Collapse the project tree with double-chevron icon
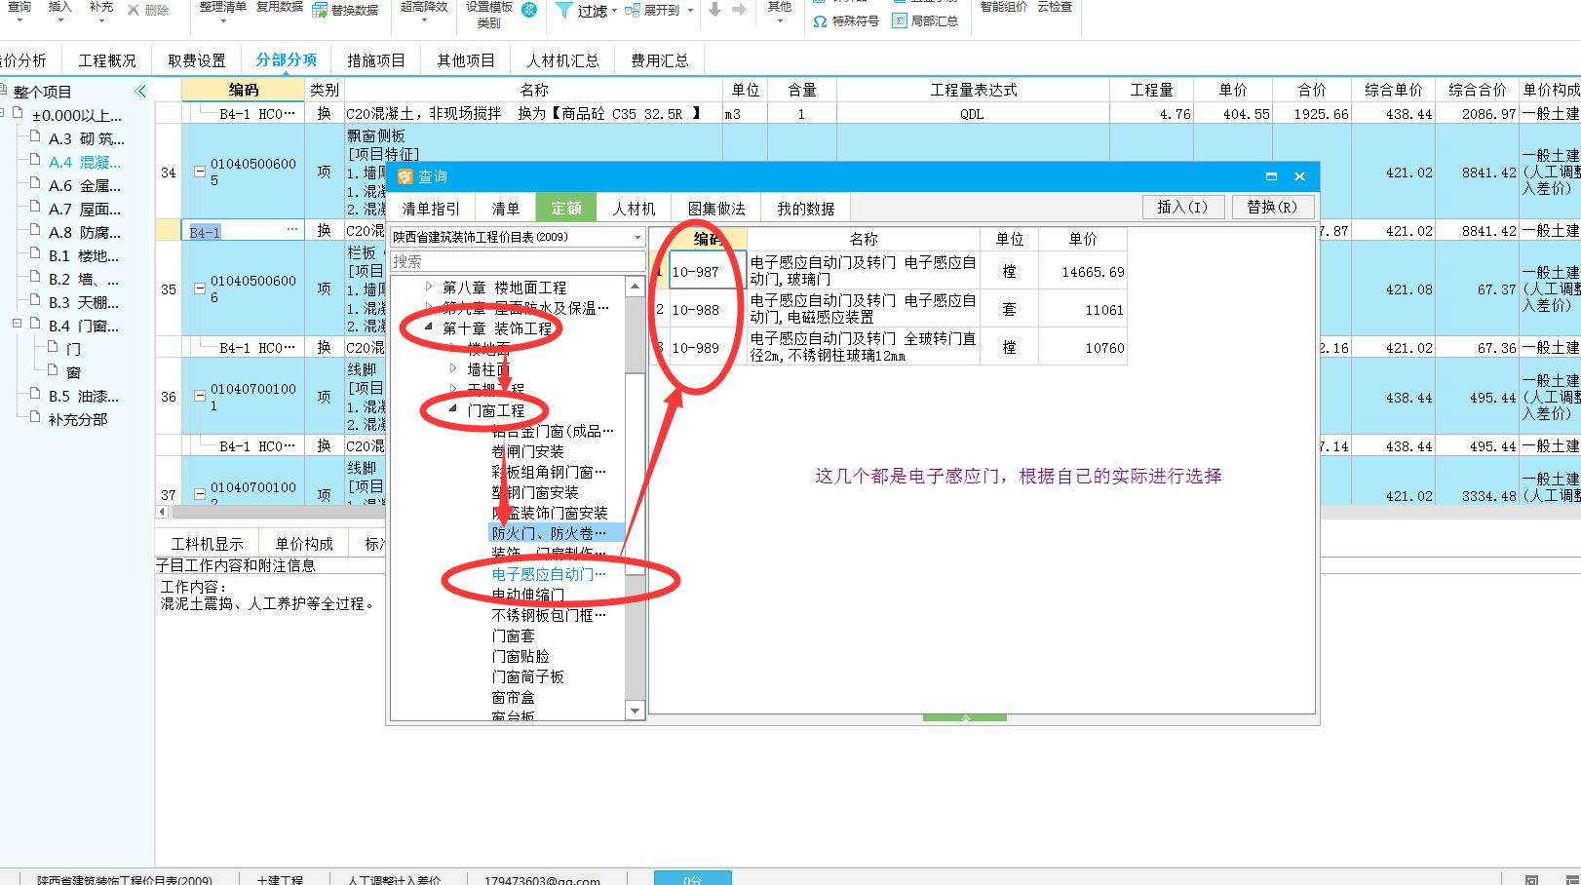The width and height of the screenshot is (1581, 885). click(140, 91)
